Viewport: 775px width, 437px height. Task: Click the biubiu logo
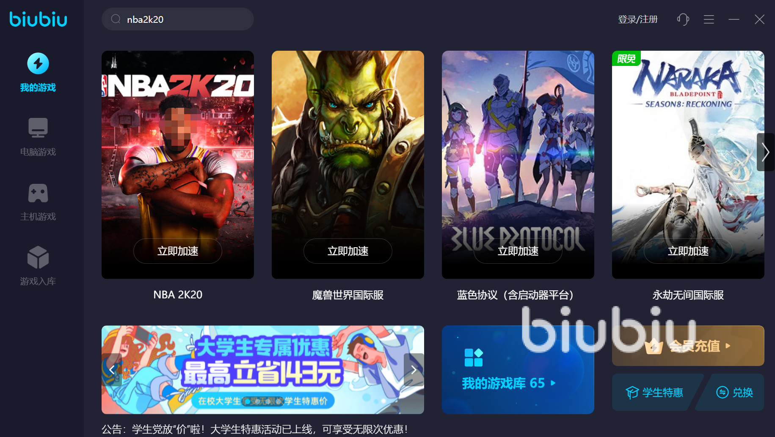click(x=39, y=19)
